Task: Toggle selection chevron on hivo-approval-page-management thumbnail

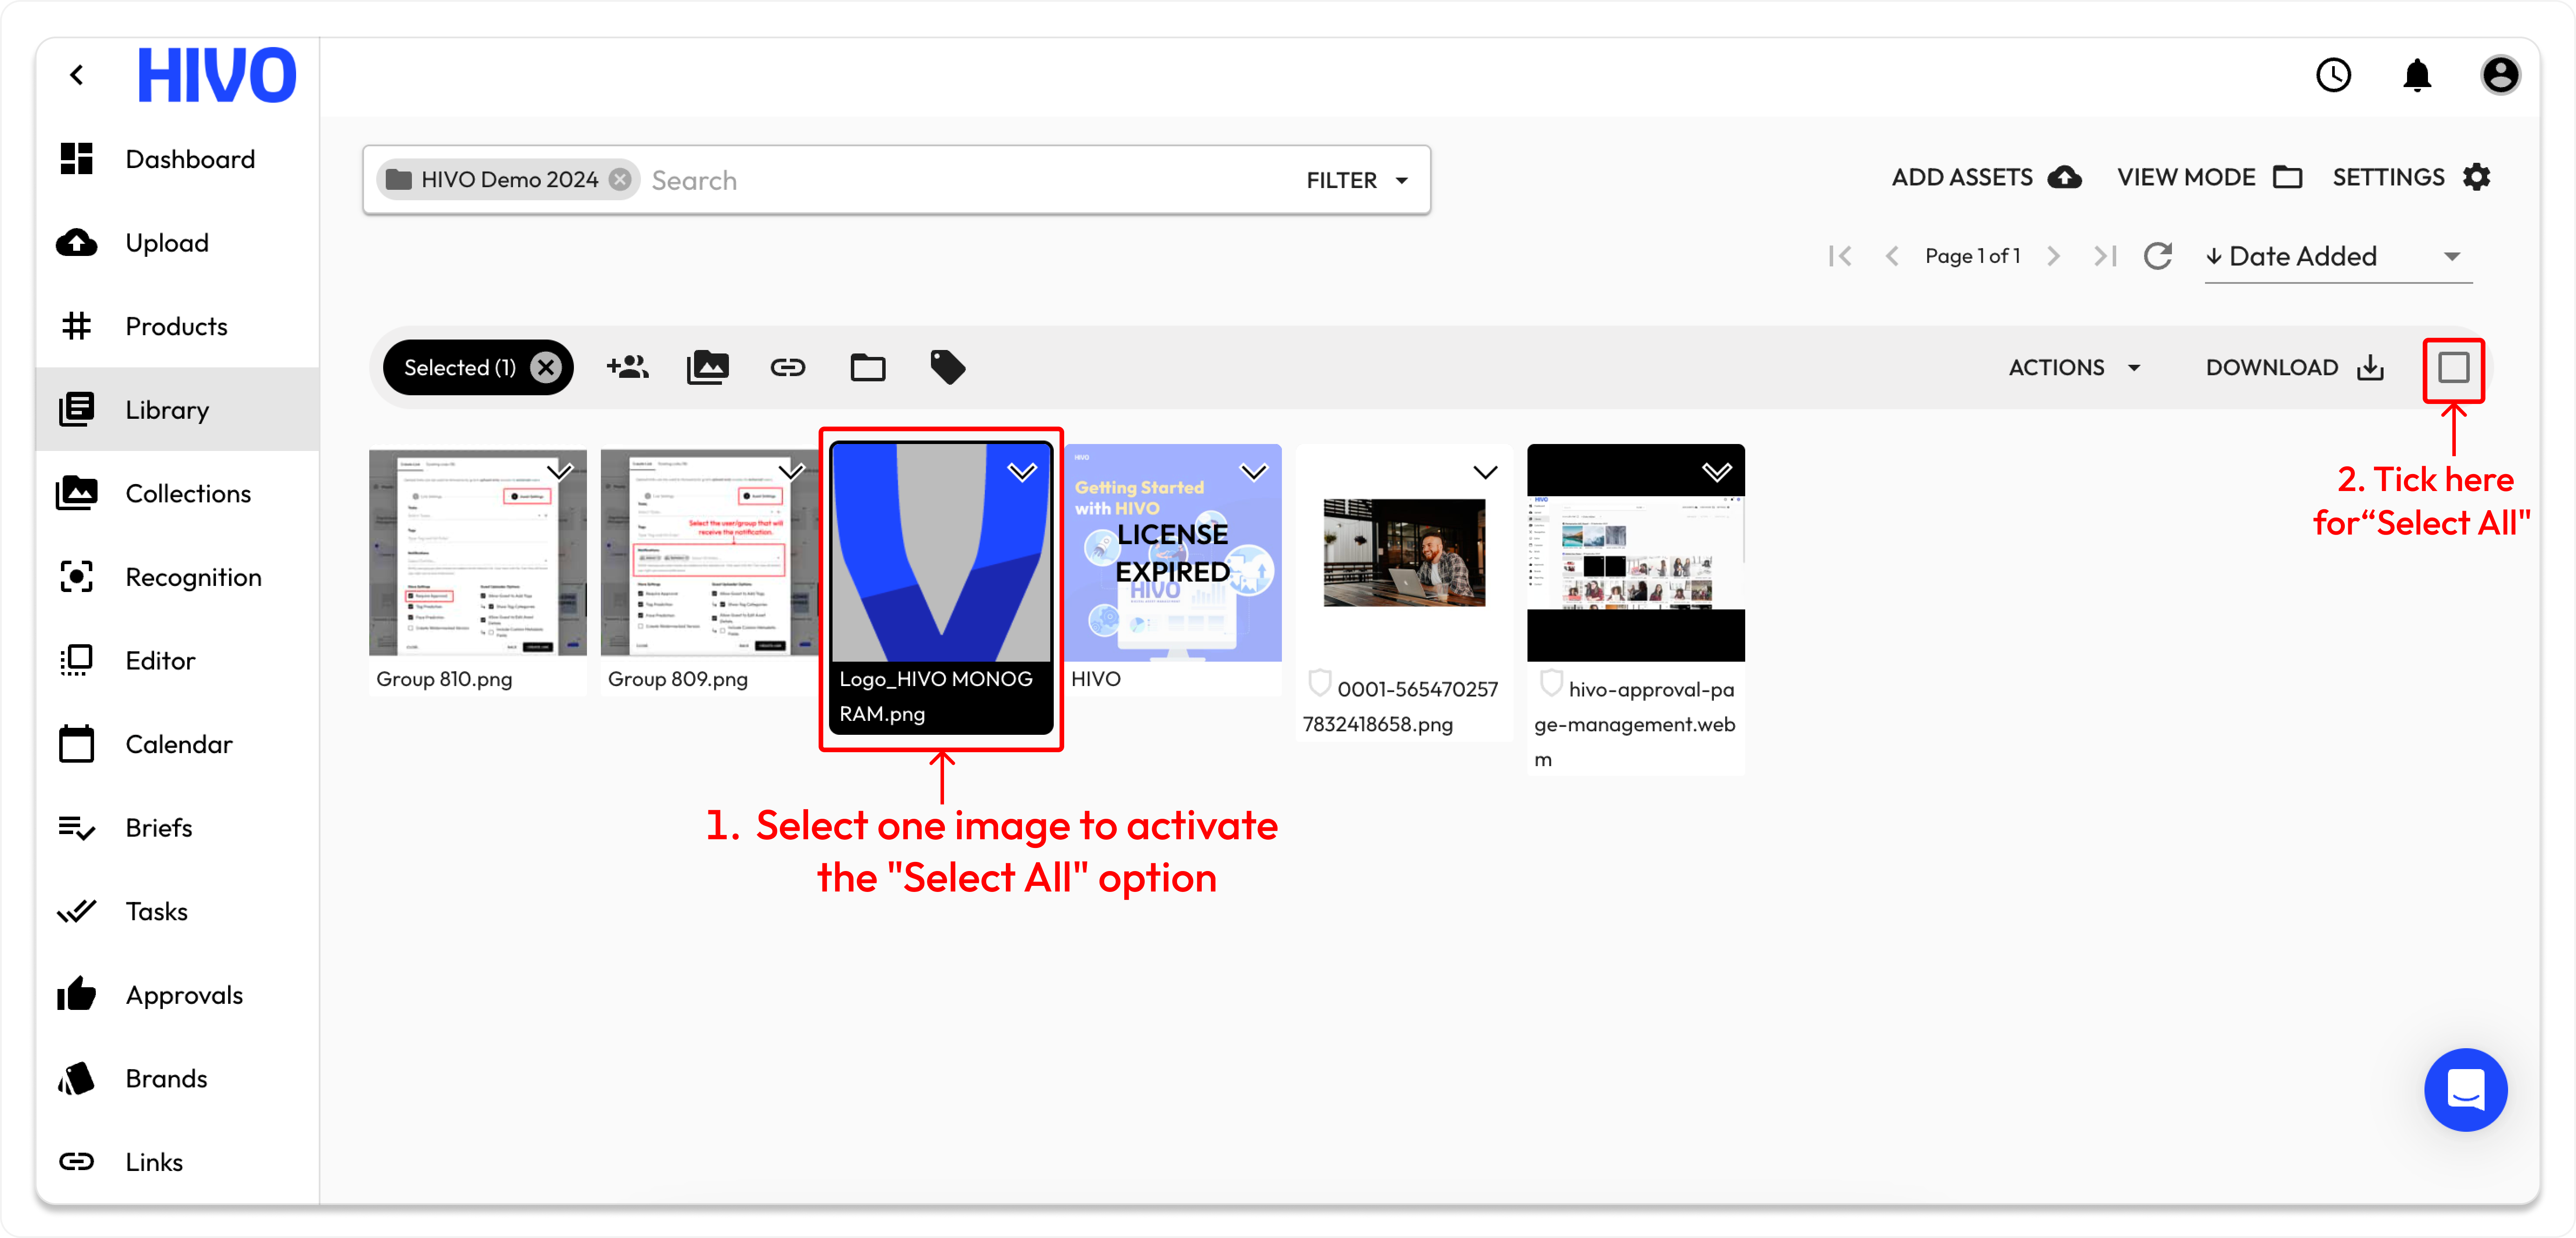Action: [1716, 471]
